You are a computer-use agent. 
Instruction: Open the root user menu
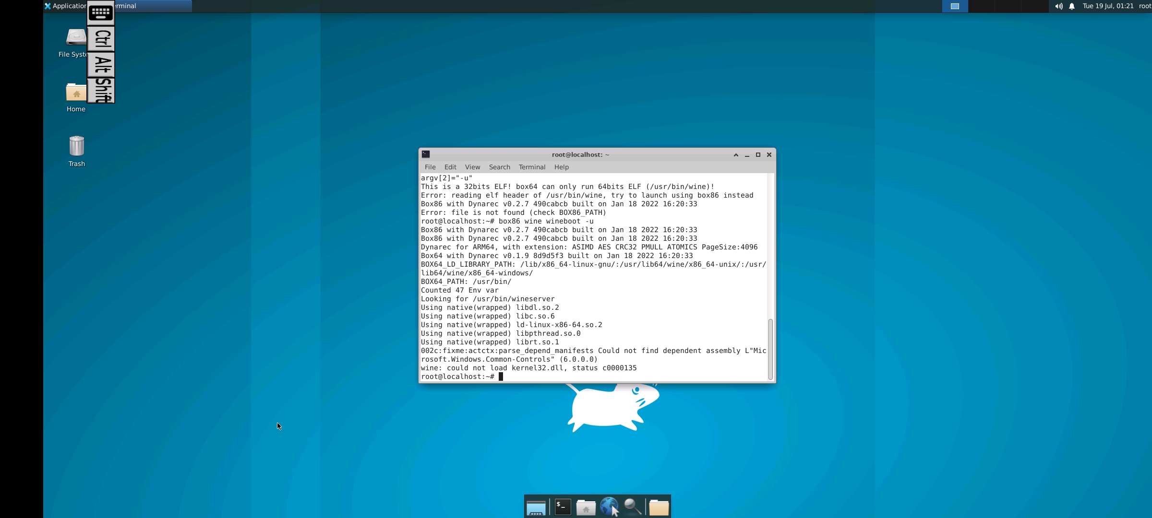[1145, 6]
